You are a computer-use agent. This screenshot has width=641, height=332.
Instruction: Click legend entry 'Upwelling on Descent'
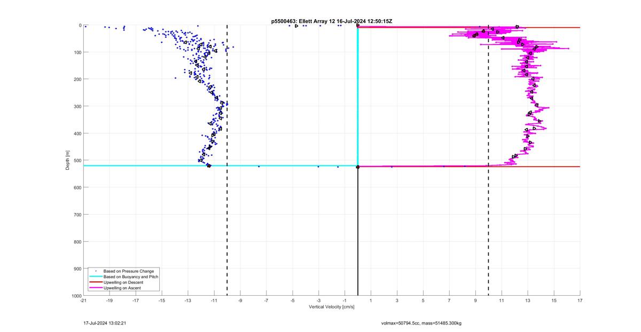point(123,282)
